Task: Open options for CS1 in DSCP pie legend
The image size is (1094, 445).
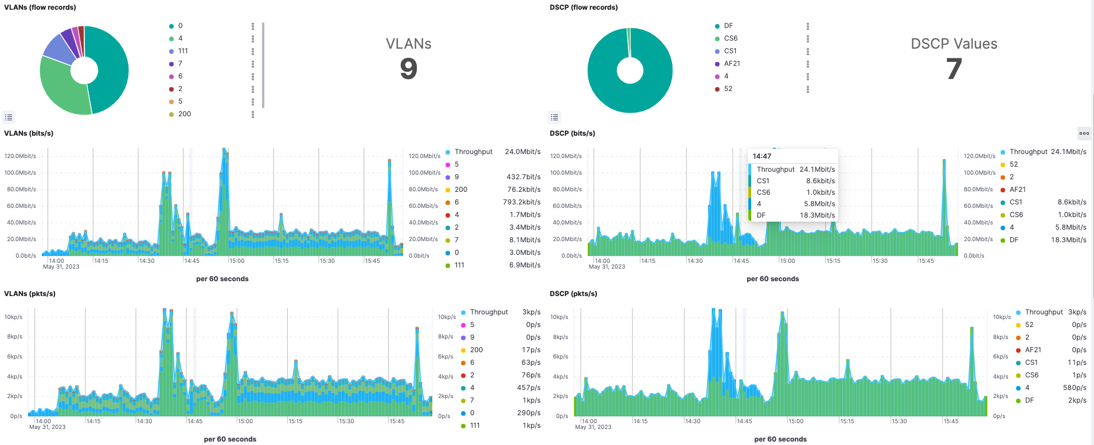Action: pyautogui.click(x=808, y=51)
